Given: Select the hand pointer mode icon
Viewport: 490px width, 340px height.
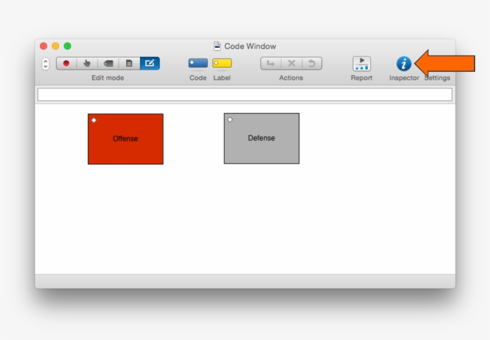Looking at the screenshot, I should pyautogui.click(x=87, y=63).
